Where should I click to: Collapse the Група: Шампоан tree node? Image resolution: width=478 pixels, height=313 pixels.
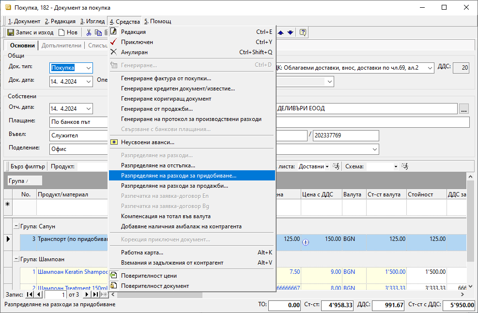16,259
